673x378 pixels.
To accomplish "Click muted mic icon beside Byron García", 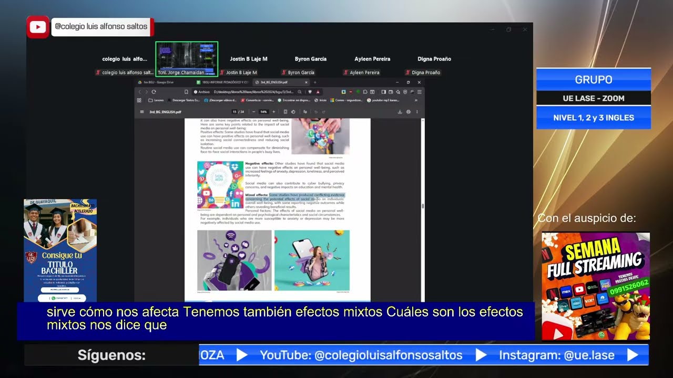I will (x=284, y=72).
